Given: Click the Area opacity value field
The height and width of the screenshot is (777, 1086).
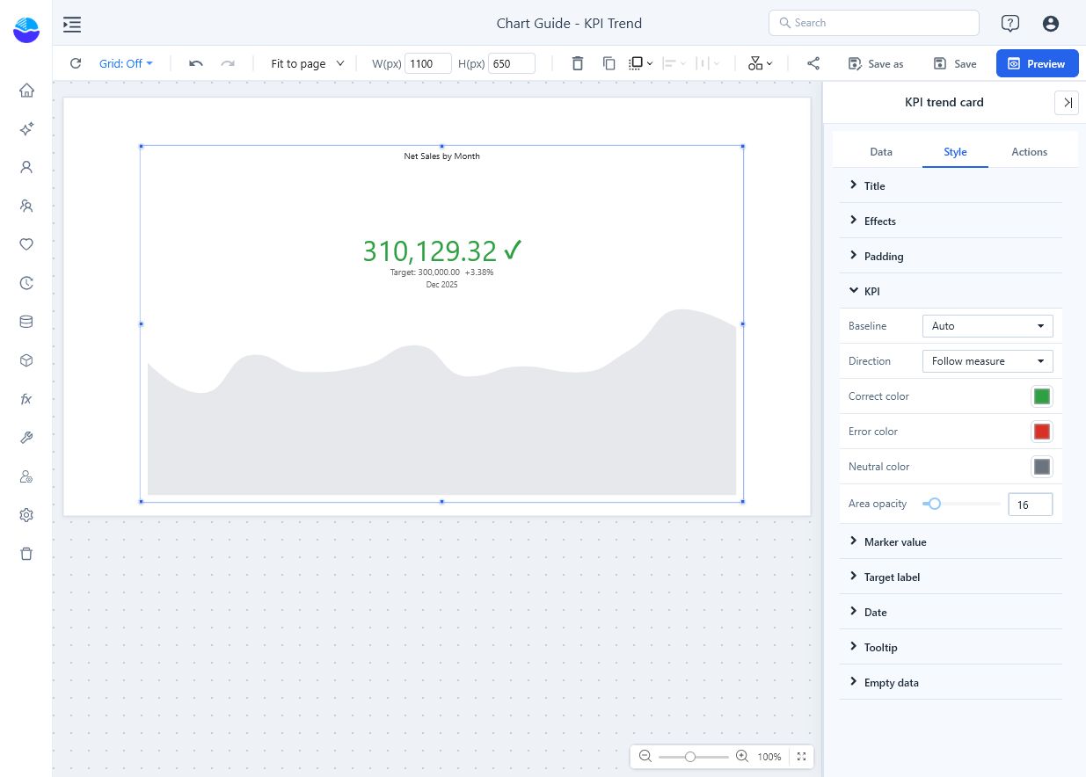Looking at the screenshot, I should 1031,505.
